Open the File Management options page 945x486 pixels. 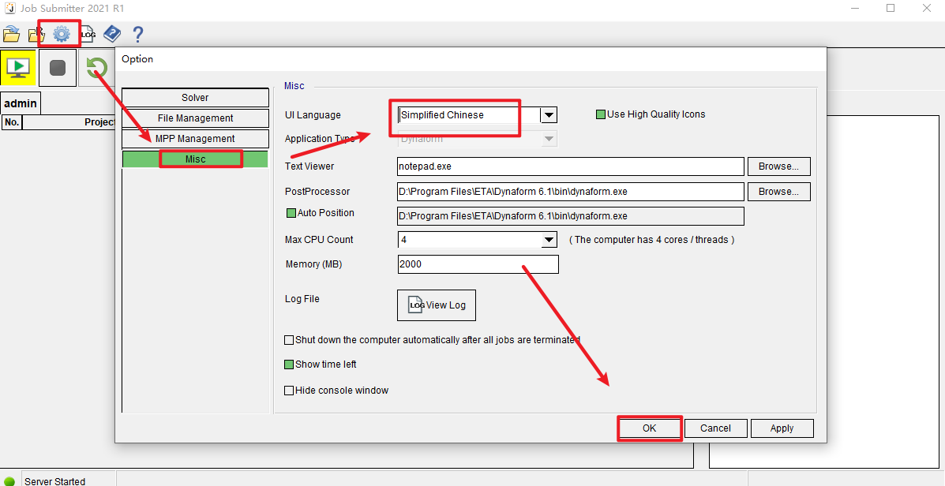195,118
